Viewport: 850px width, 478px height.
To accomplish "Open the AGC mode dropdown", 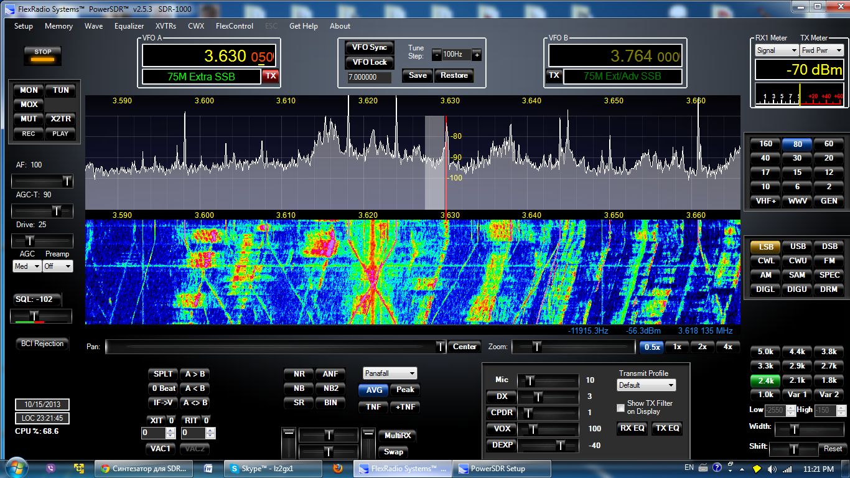I will [26, 266].
